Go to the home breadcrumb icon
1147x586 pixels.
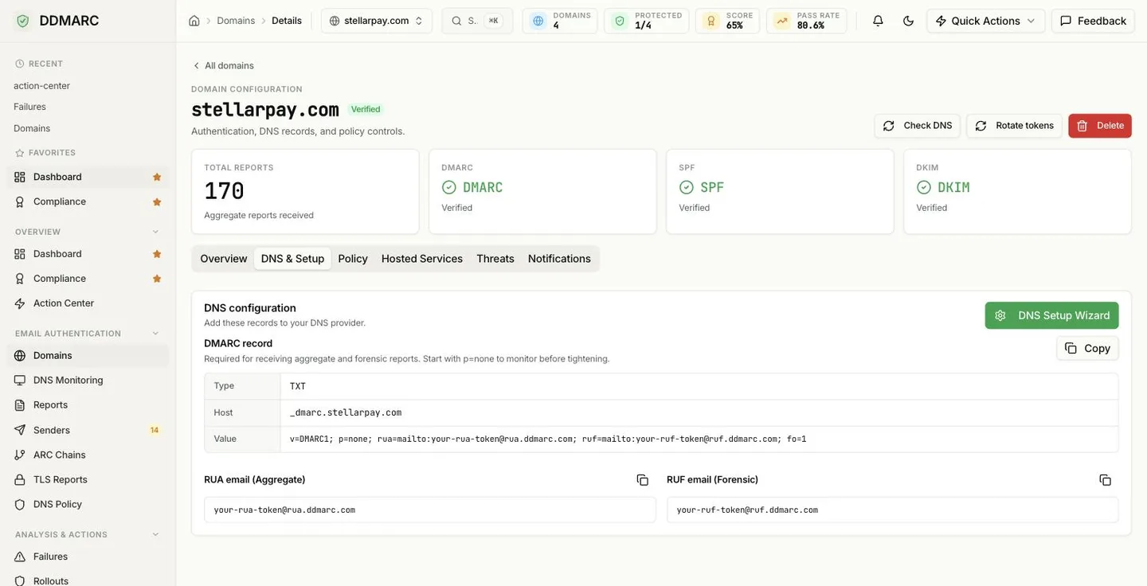(x=194, y=21)
